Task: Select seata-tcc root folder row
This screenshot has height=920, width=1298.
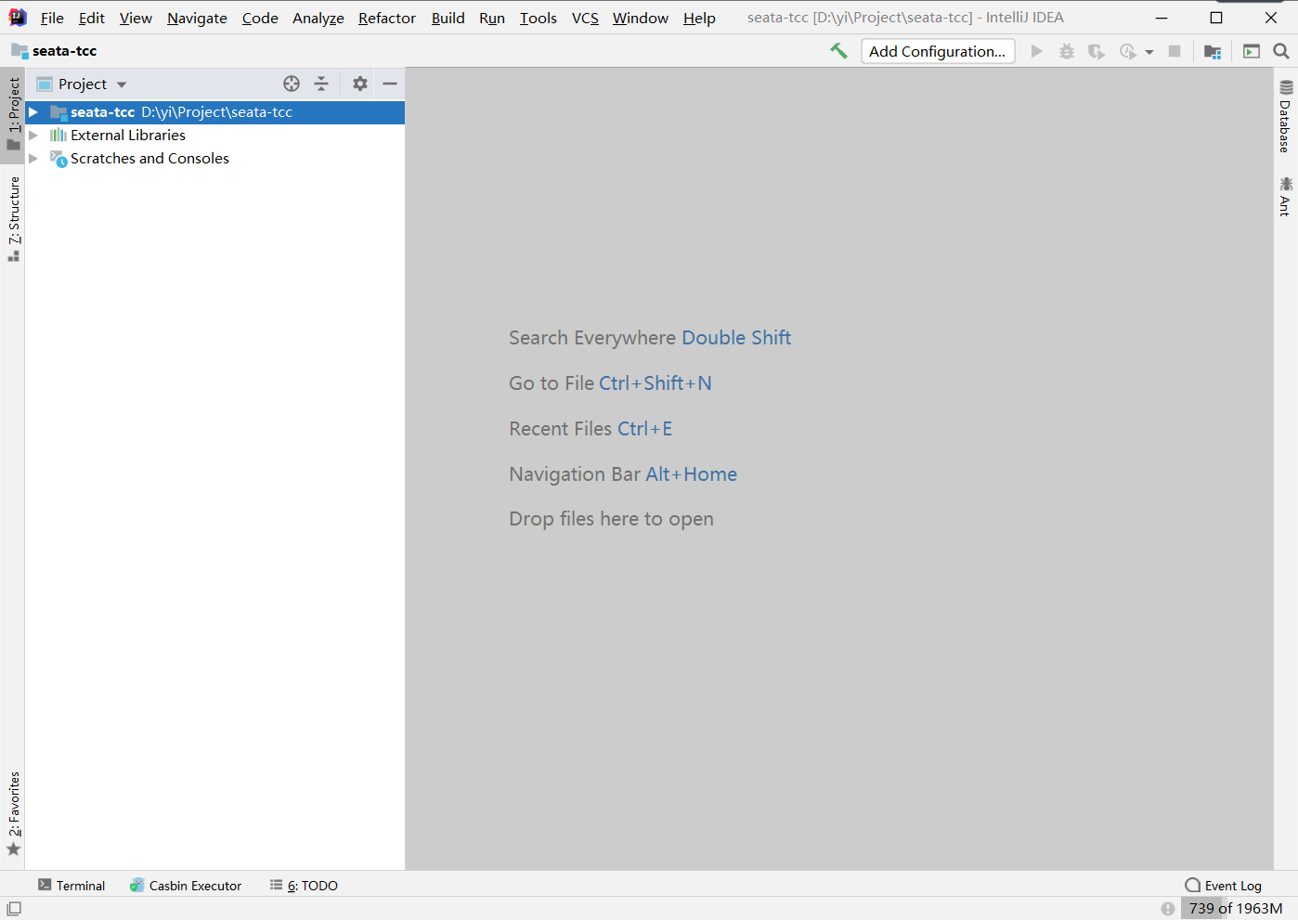Action: coord(214,112)
